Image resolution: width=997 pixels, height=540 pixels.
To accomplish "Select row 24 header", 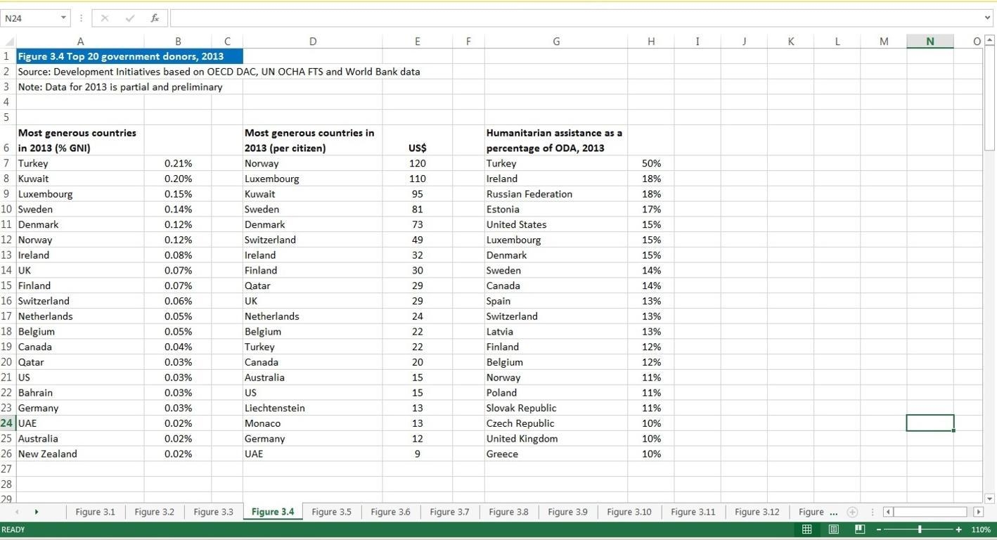I will click(7, 423).
